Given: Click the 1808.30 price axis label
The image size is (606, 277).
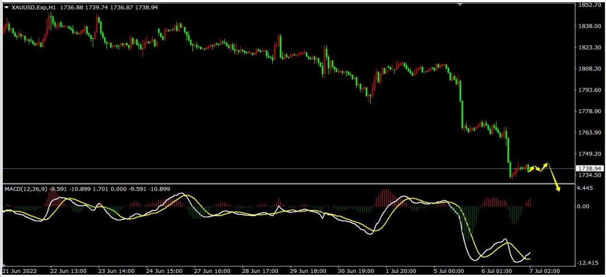Looking at the screenshot, I should 589,69.
